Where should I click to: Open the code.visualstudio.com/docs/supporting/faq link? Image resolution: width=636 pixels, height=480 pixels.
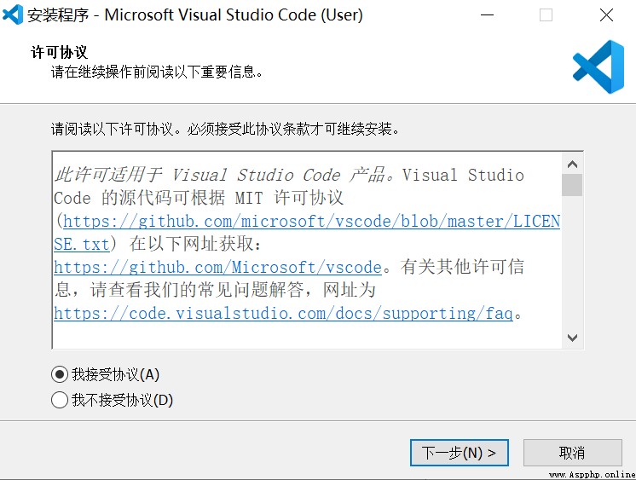coord(284,313)
